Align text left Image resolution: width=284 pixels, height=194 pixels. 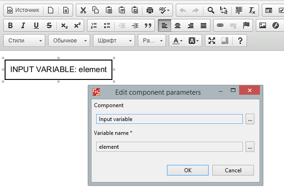(x=165, y=25)
